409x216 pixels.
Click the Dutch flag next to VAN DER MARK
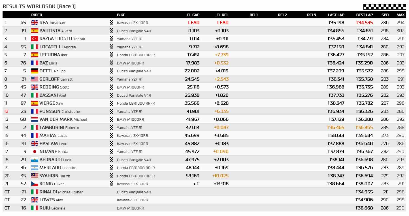[35, 119]
